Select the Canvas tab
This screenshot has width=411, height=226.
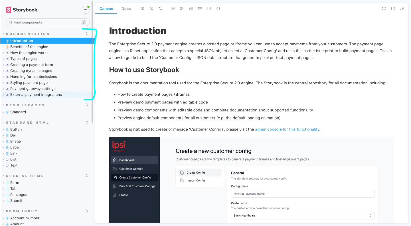point(106,9)
